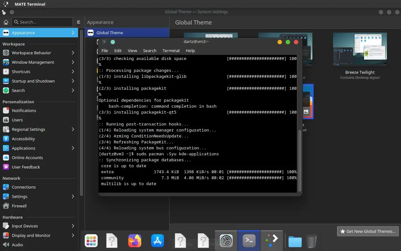401x251 pixels.
Task: Open the blue folder in the dock
Action: pos(295,241)
